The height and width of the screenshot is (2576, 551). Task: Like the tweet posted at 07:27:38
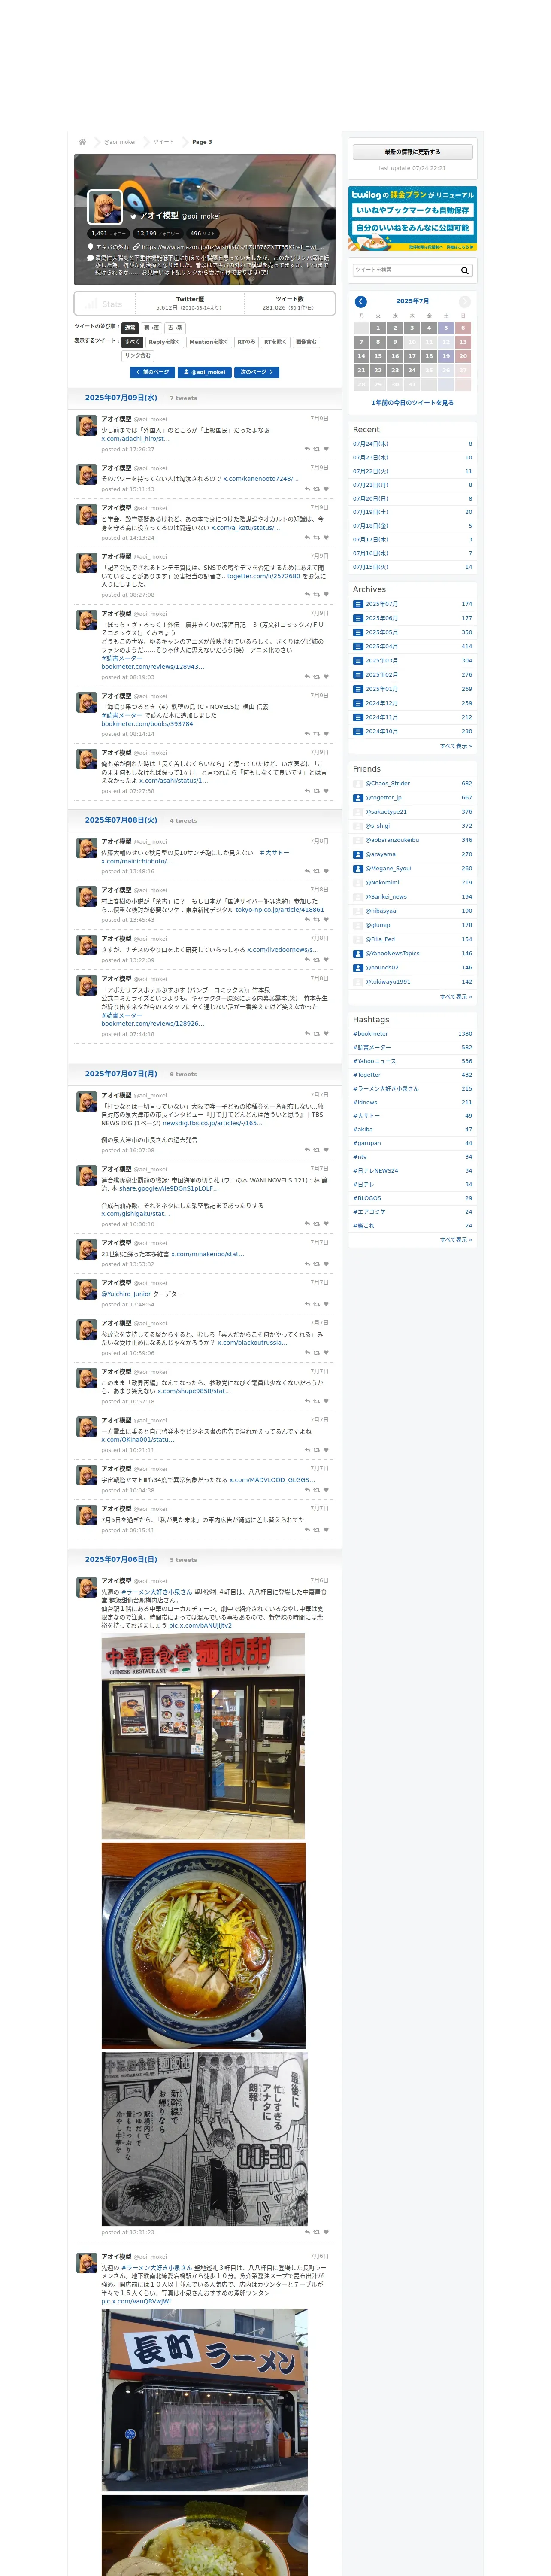pyautogui.click(x=326, y=791)
